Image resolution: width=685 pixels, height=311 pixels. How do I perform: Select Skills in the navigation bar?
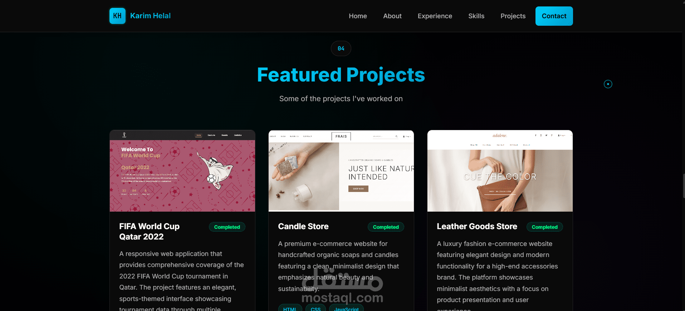click(476, 16)
